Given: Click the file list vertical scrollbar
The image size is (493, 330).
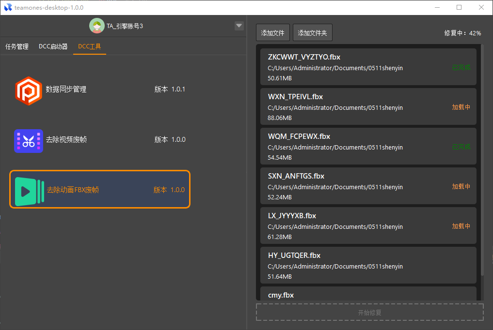Looking at the screenshot, I should (482, 160).
